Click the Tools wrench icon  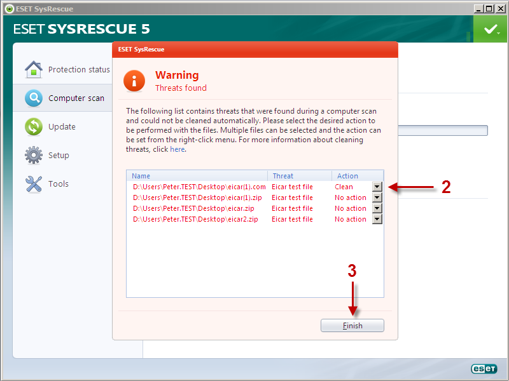pos(34,184)
